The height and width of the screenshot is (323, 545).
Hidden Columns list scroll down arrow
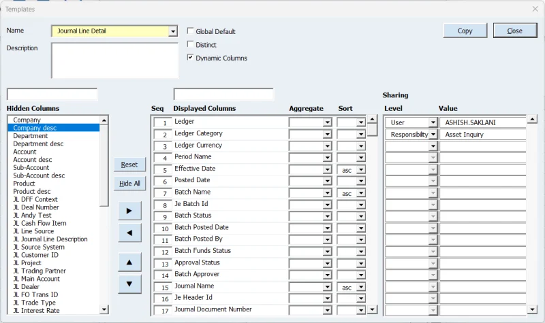pyautogui.click(x=104, y=309)
